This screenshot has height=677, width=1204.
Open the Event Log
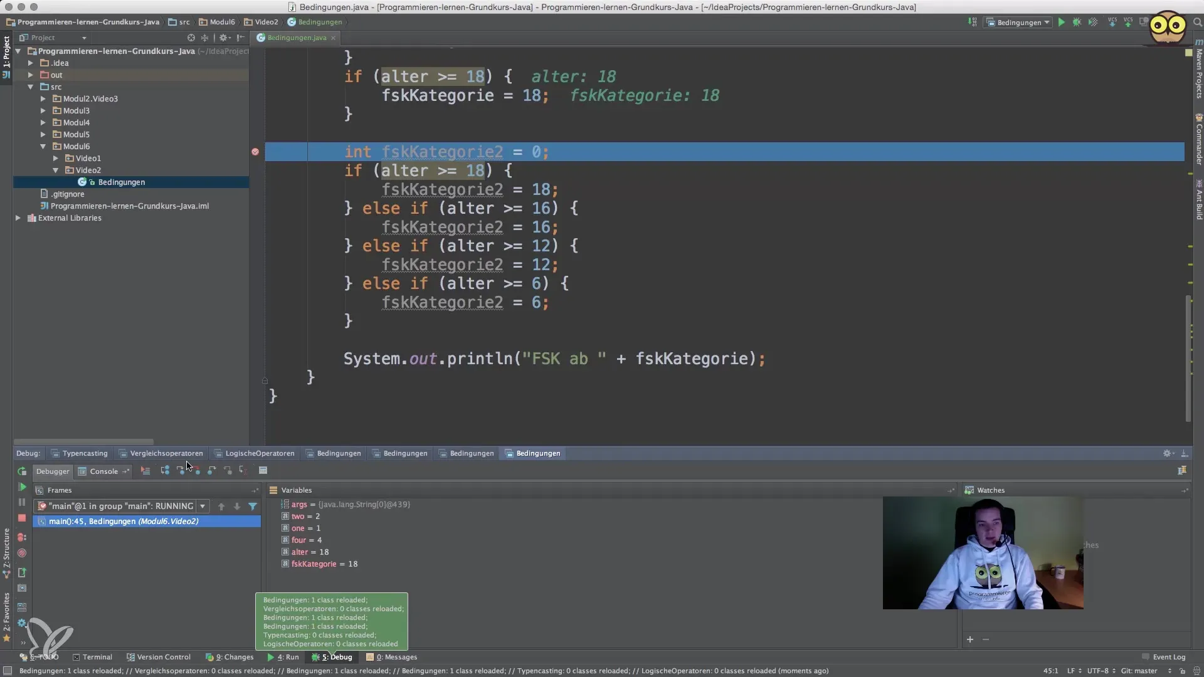click(x=1163, y=657)
